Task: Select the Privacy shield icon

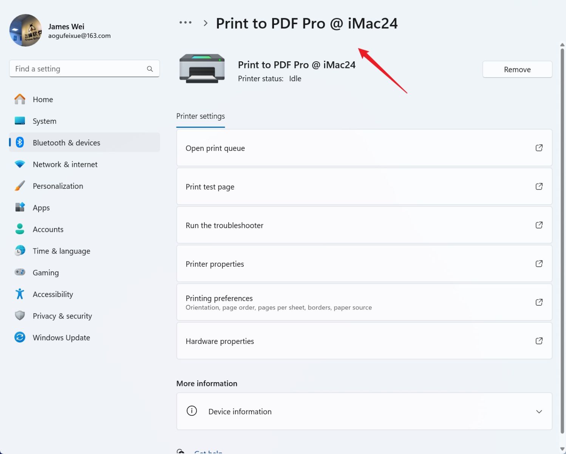Action: [20, 316]
